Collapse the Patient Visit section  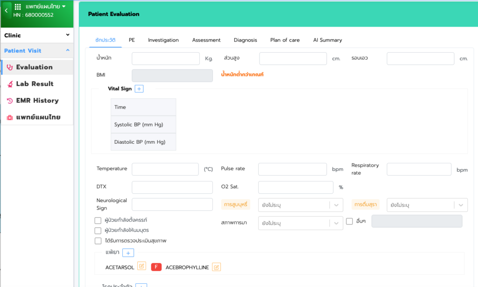(68, 50)
